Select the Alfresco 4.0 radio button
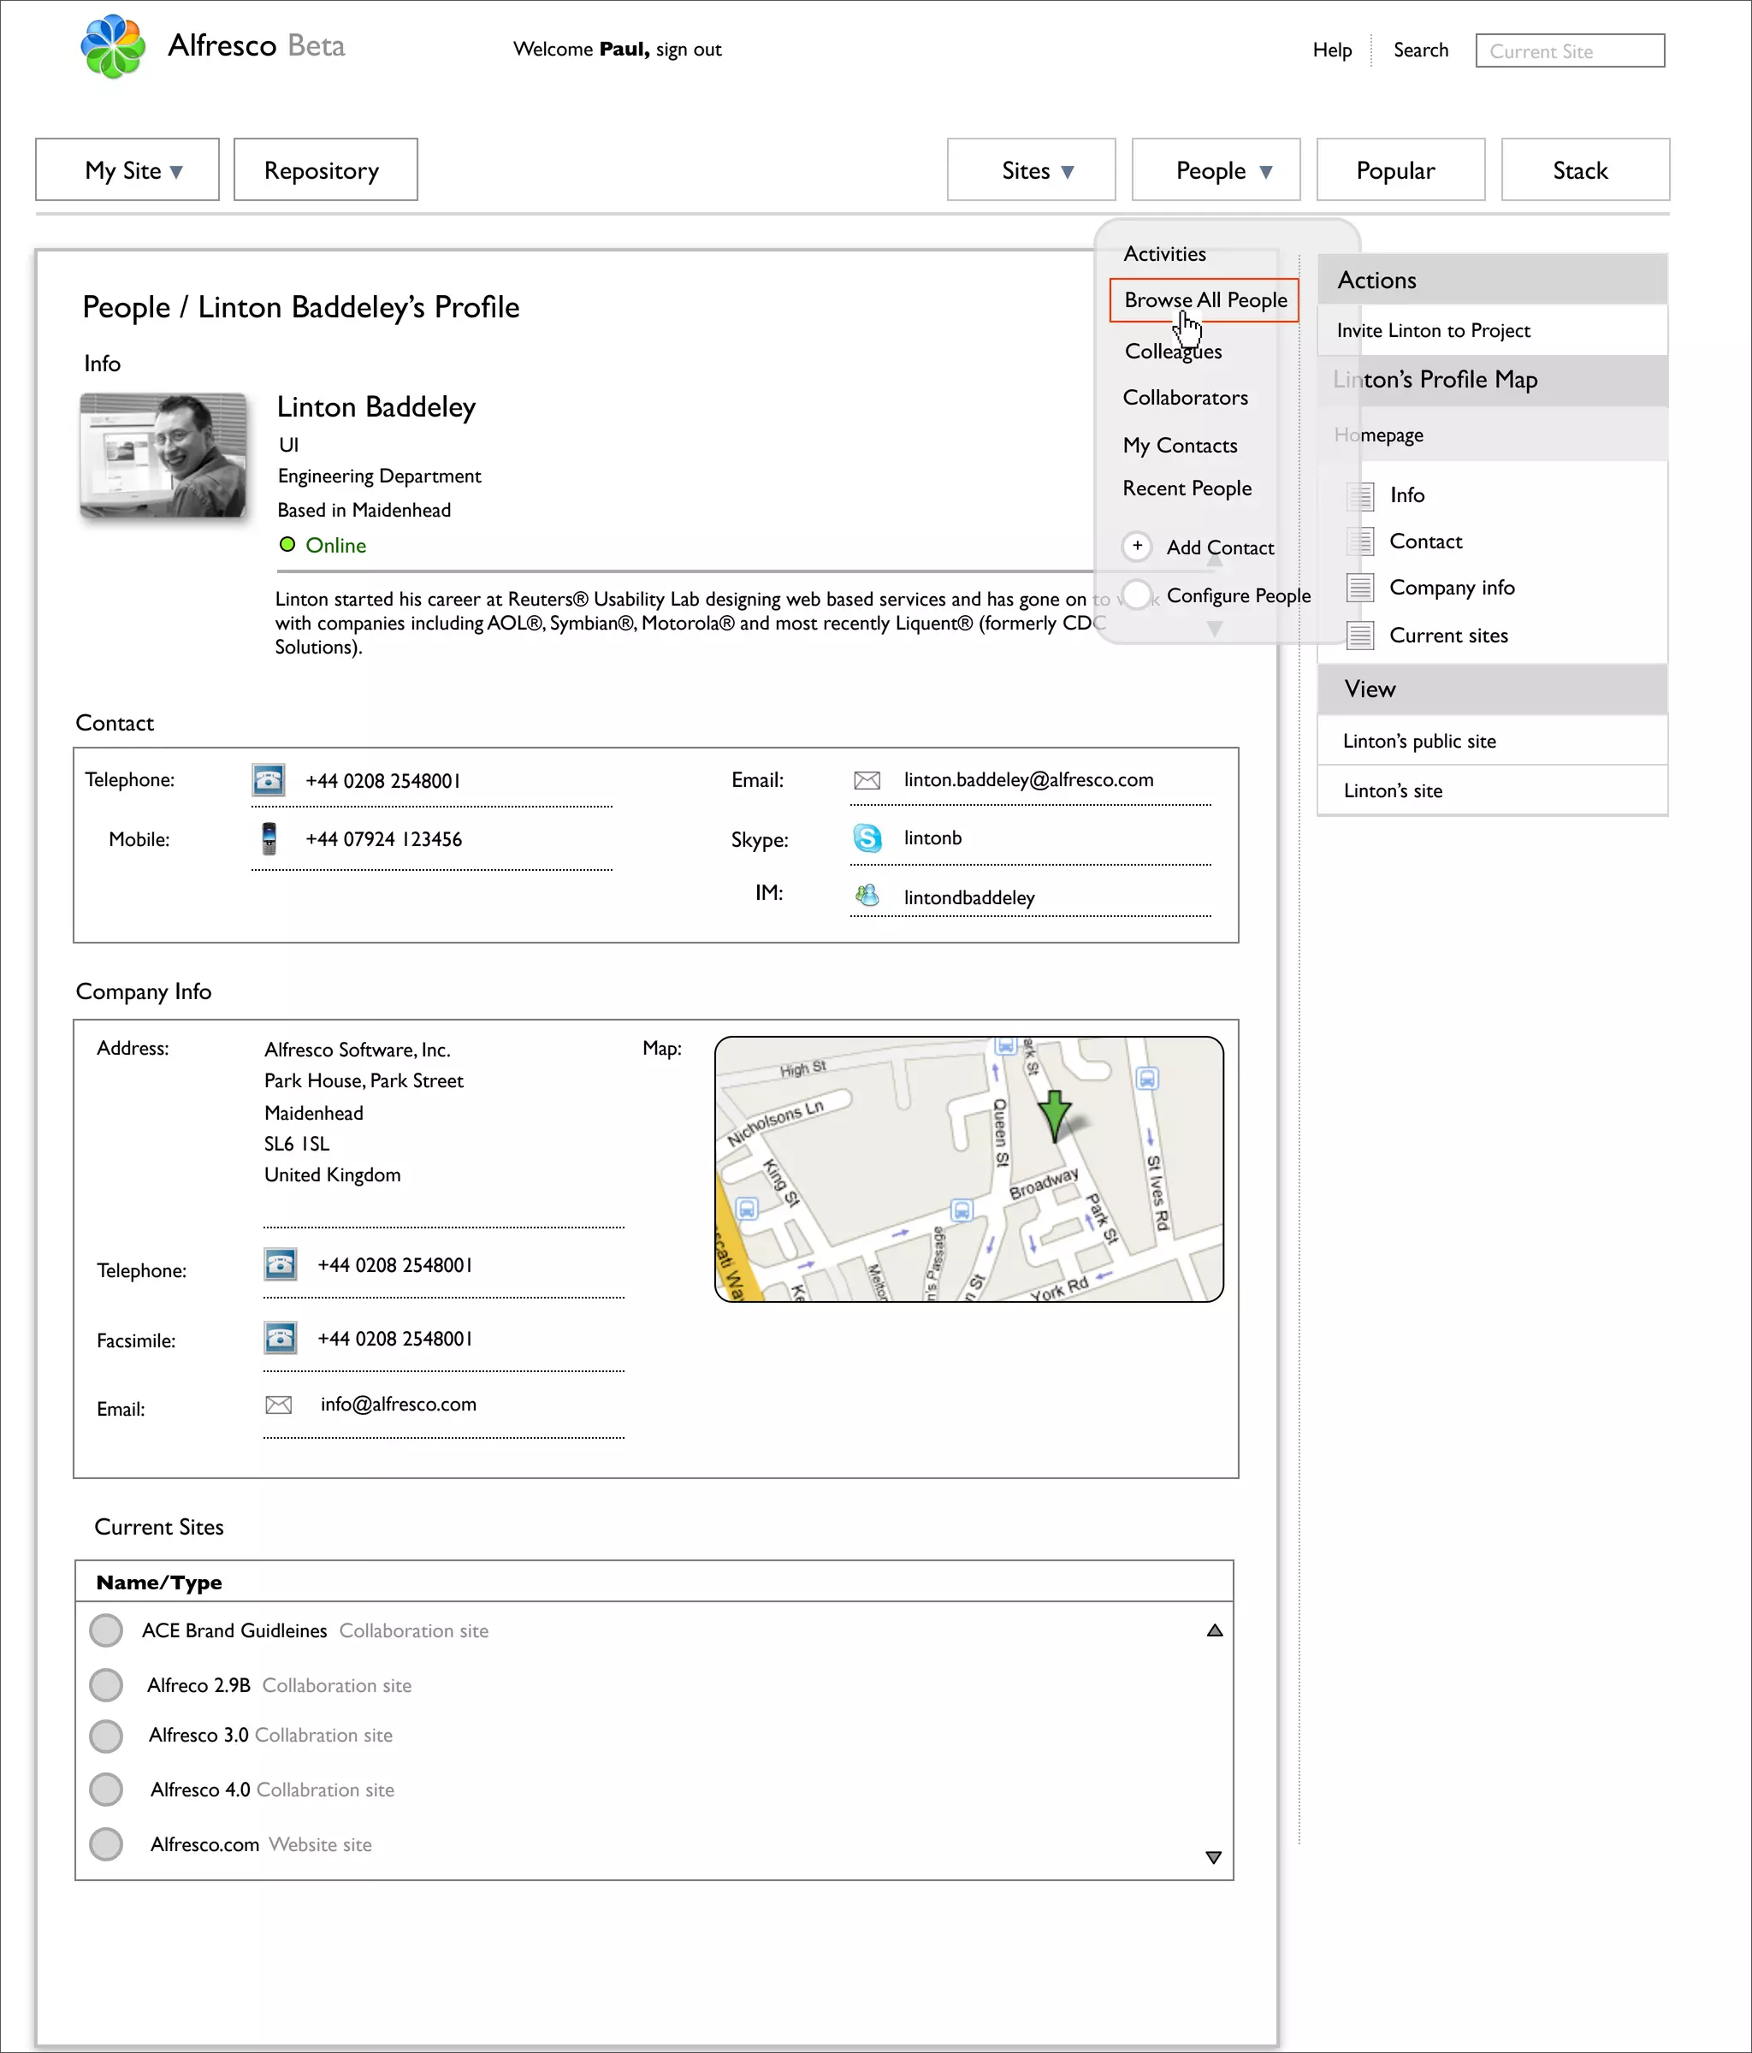 pos(106,1790)
